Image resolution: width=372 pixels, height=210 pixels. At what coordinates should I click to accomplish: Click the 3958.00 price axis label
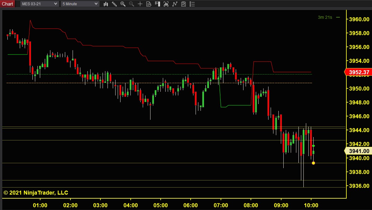(359, 33)
